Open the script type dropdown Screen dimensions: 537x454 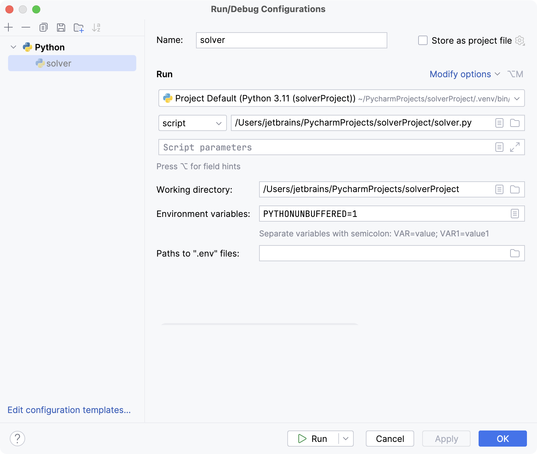coord(192,123)
